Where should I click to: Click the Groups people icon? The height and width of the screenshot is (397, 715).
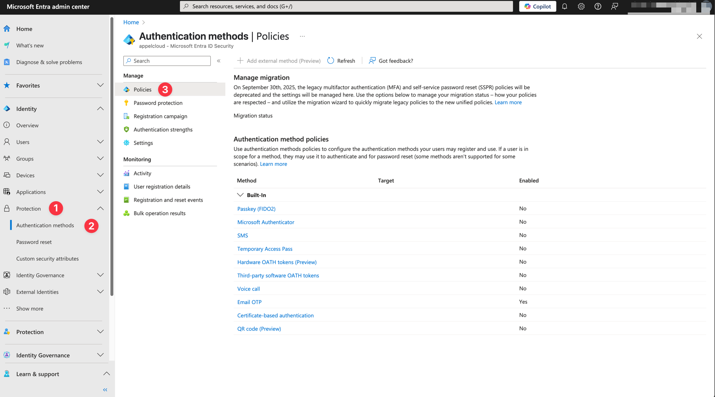click(7, 159)
